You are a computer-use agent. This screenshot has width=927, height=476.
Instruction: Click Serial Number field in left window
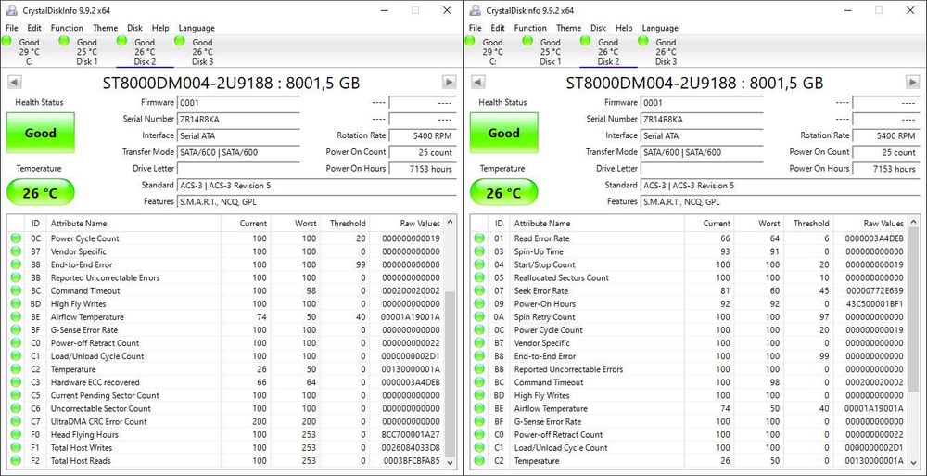[x=238, y=119]
